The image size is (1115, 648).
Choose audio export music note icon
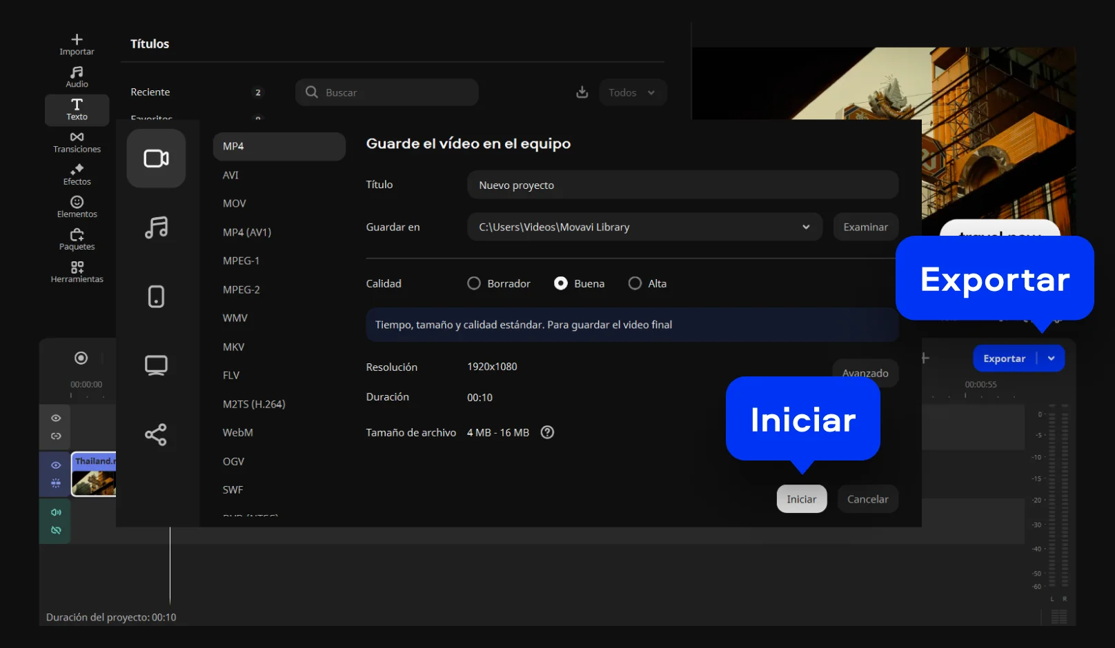pos(156,227)
